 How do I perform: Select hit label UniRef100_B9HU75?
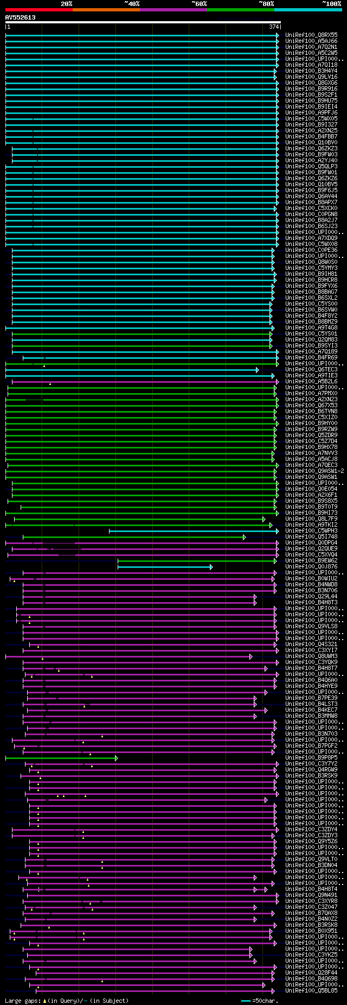[x=311, y=101]
